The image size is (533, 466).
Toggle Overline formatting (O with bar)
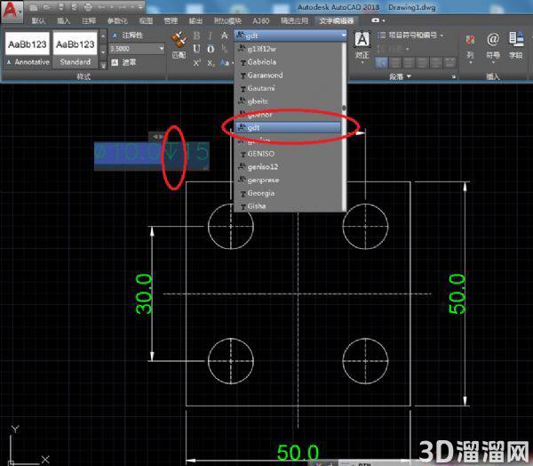pos(211,49)
